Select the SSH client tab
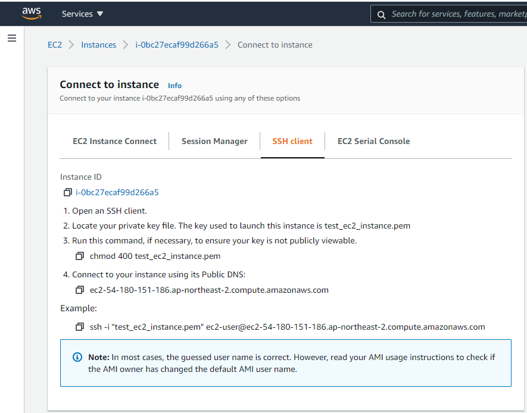527x413 pixels. [292, 142]
